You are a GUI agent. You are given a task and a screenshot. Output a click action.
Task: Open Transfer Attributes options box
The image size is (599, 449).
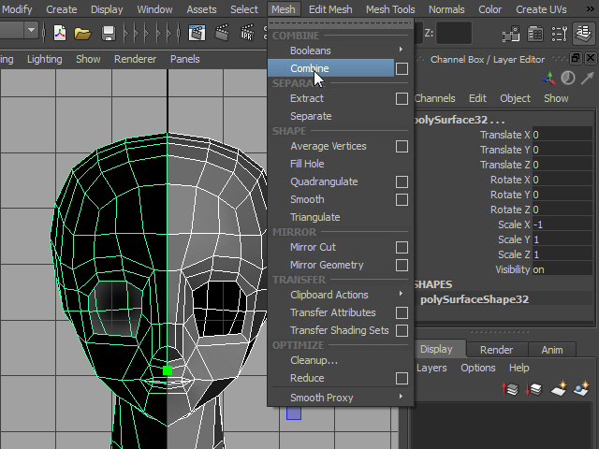pyautogui.click(x=402, y=312)
